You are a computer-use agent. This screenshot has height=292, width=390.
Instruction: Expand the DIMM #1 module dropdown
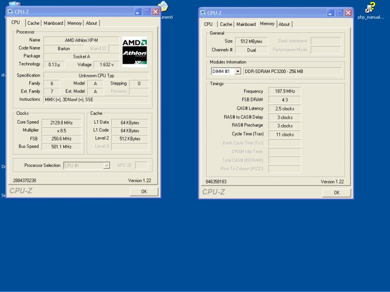point(238,72)
